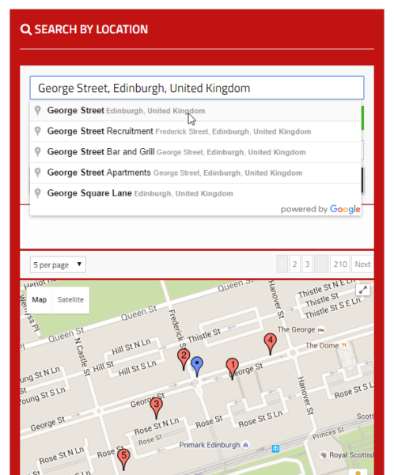Click 'Primark Edinburgh' label on map
Viewport: 394px width, 475px height.
tap(210, 445)
